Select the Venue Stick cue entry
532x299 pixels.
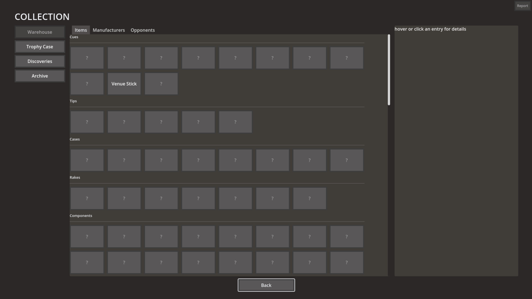pyautogui.click(x=124, y=84)
